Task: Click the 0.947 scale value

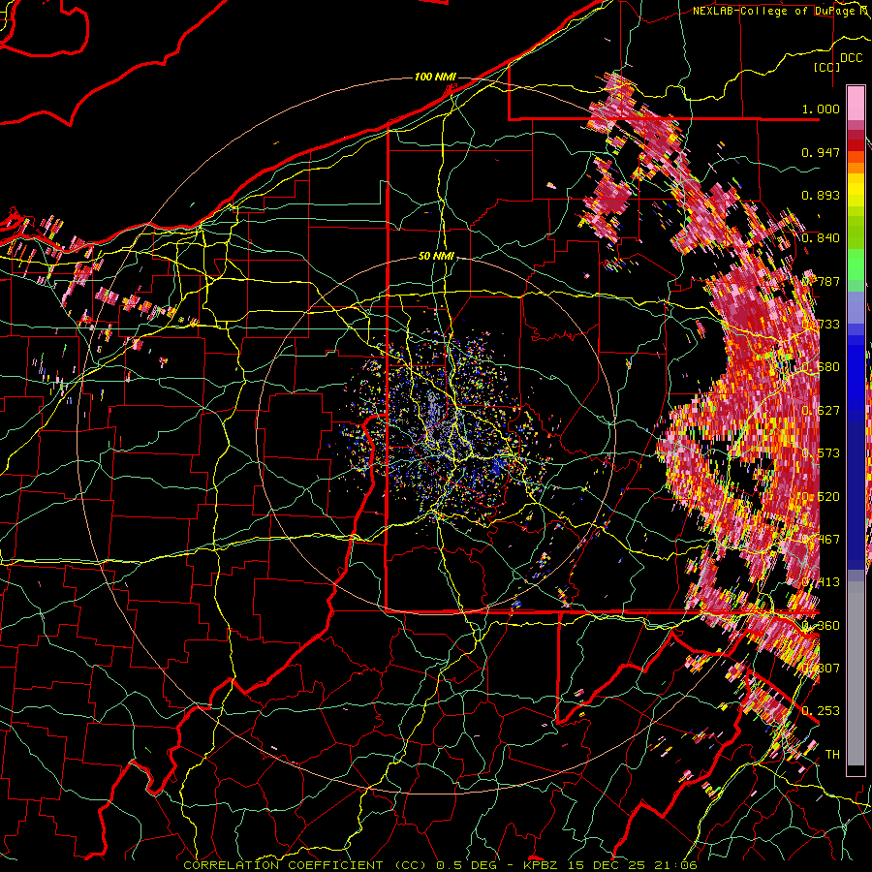Action: 821,152
